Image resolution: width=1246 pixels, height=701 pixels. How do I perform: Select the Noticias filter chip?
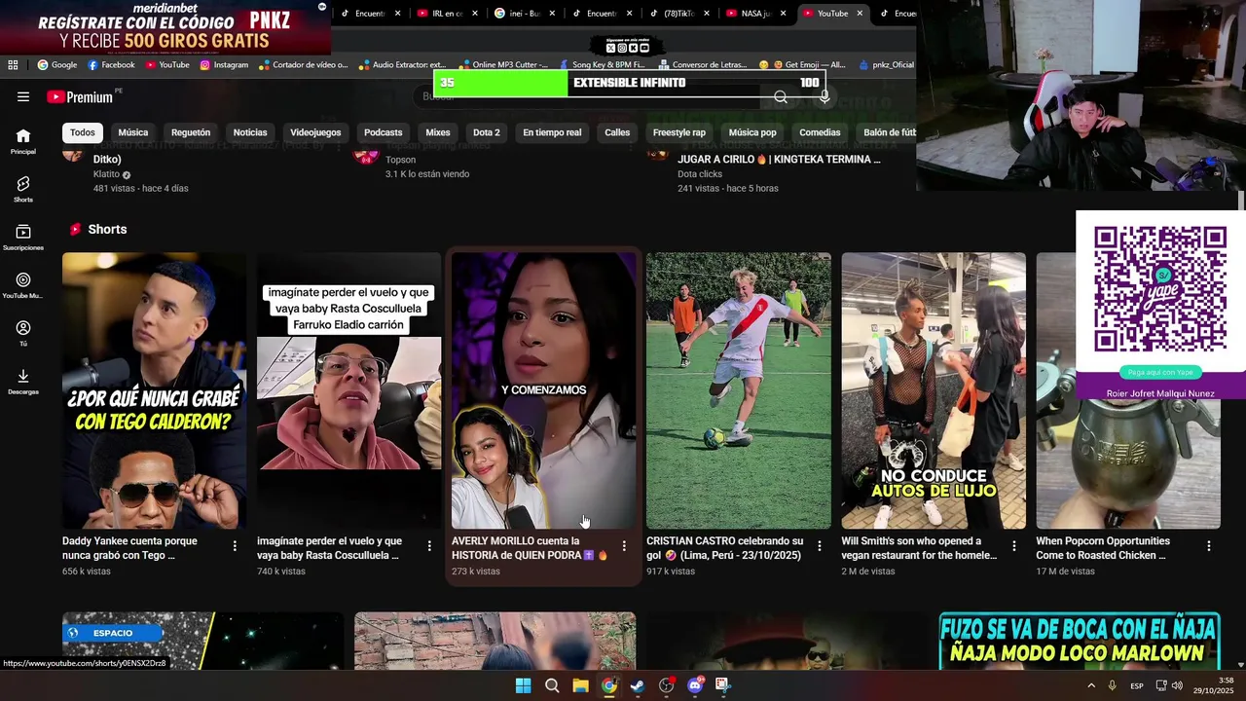tap(250, 132)
